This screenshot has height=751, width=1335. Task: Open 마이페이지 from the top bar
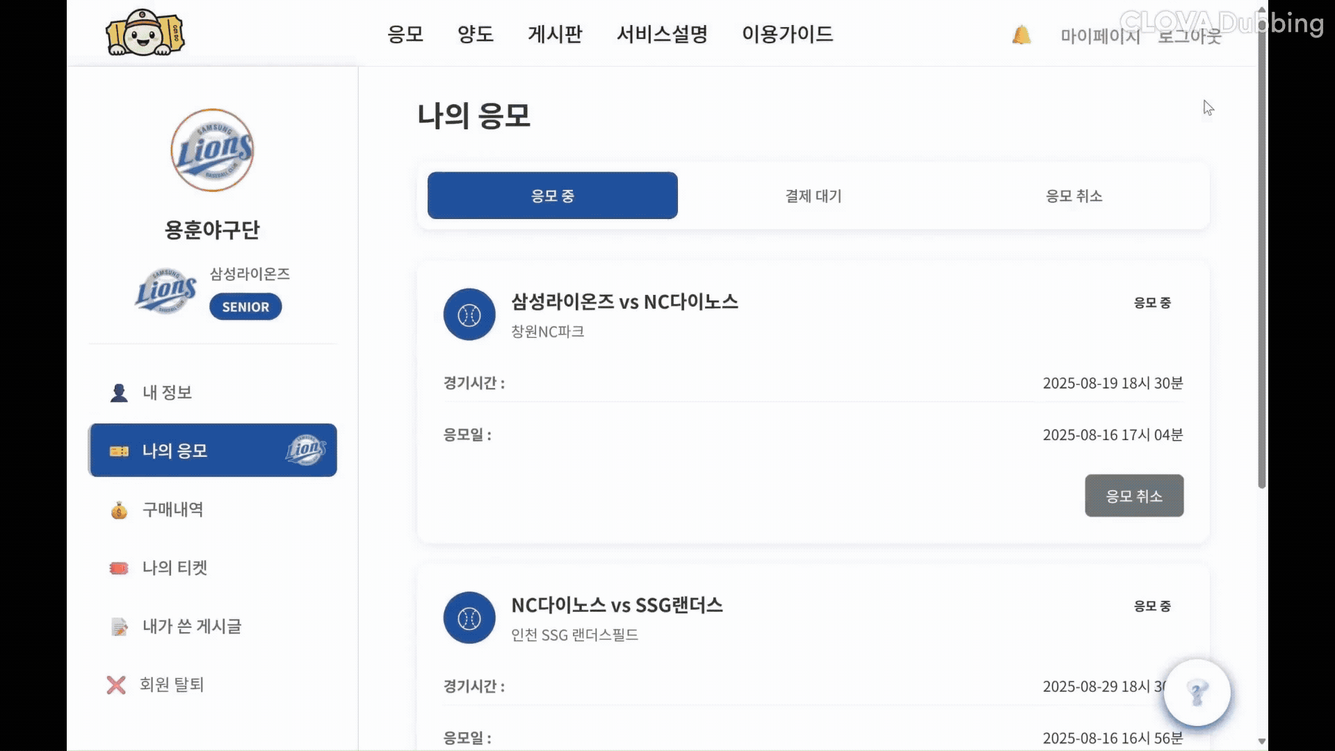1100,36
